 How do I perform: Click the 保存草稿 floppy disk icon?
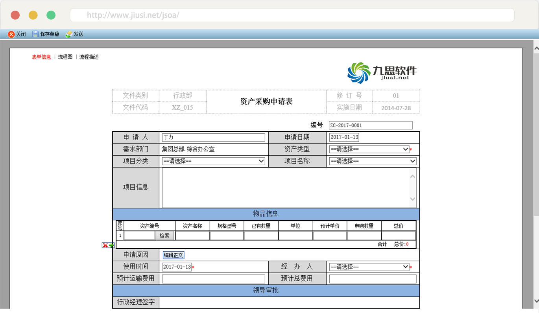35,34
